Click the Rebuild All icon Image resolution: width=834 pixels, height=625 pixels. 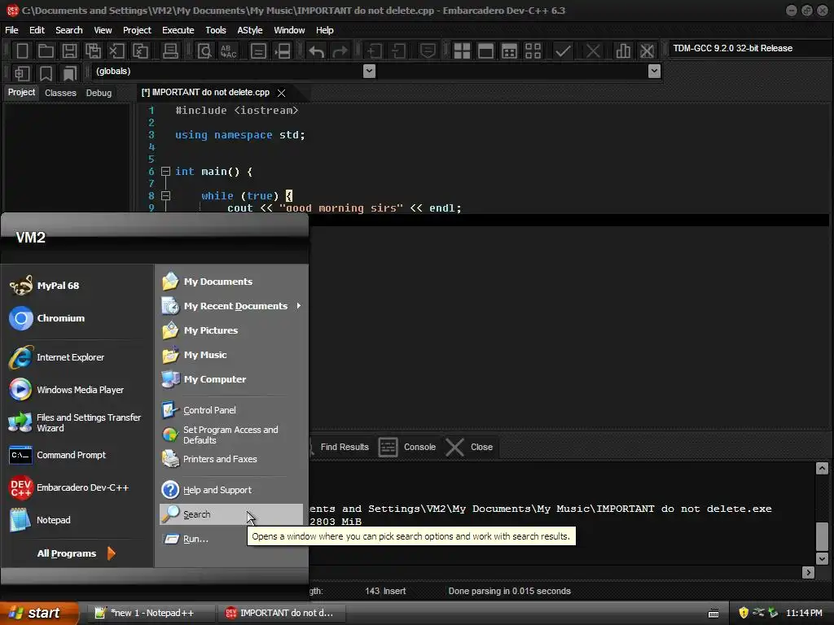click(533, 51)
